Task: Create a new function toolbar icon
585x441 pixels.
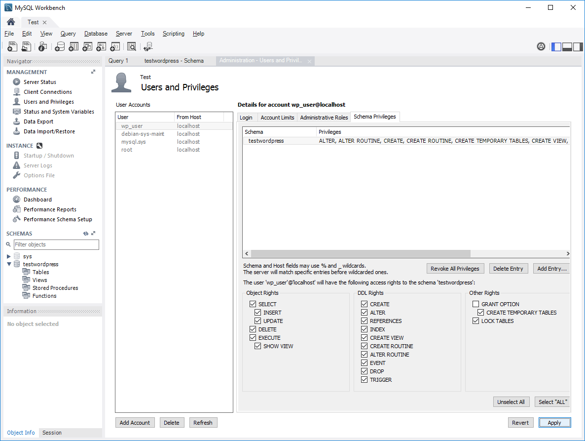Action: point(115,46)
